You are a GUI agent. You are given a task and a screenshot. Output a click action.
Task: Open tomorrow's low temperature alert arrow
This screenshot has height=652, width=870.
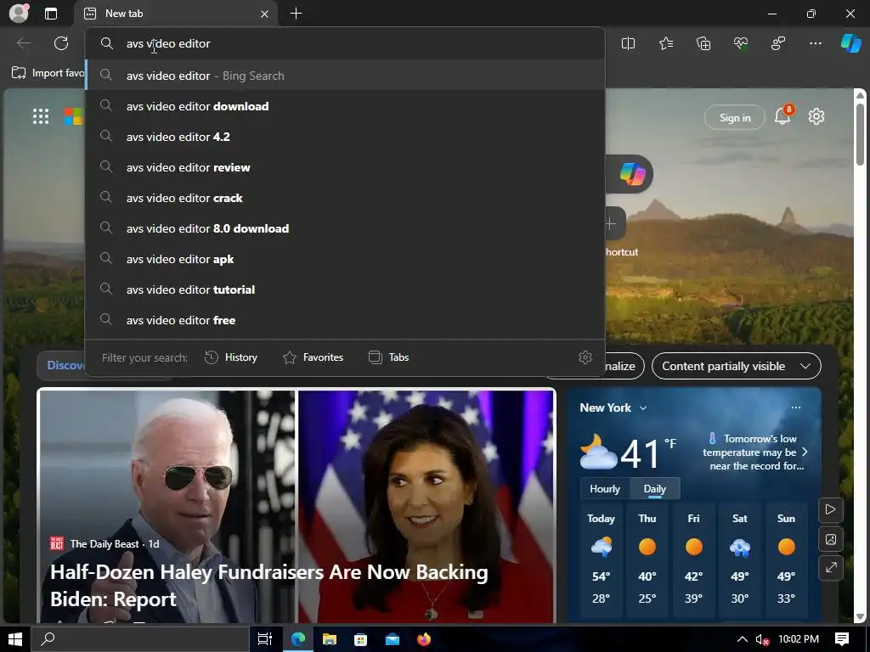(x=805, y=452)
